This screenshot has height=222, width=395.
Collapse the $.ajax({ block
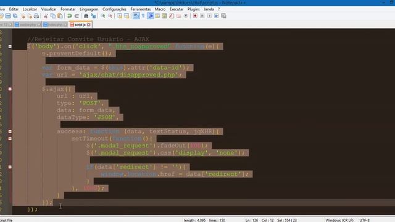tap(10, 89)
